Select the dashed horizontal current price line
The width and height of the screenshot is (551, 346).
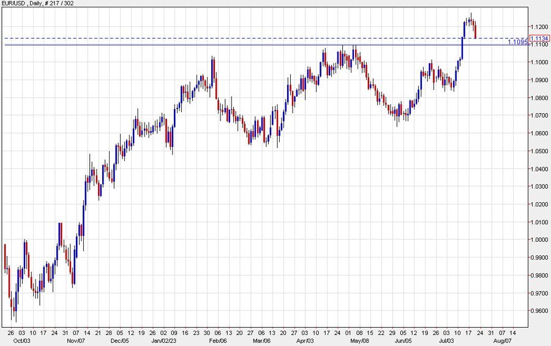point(245,38)
